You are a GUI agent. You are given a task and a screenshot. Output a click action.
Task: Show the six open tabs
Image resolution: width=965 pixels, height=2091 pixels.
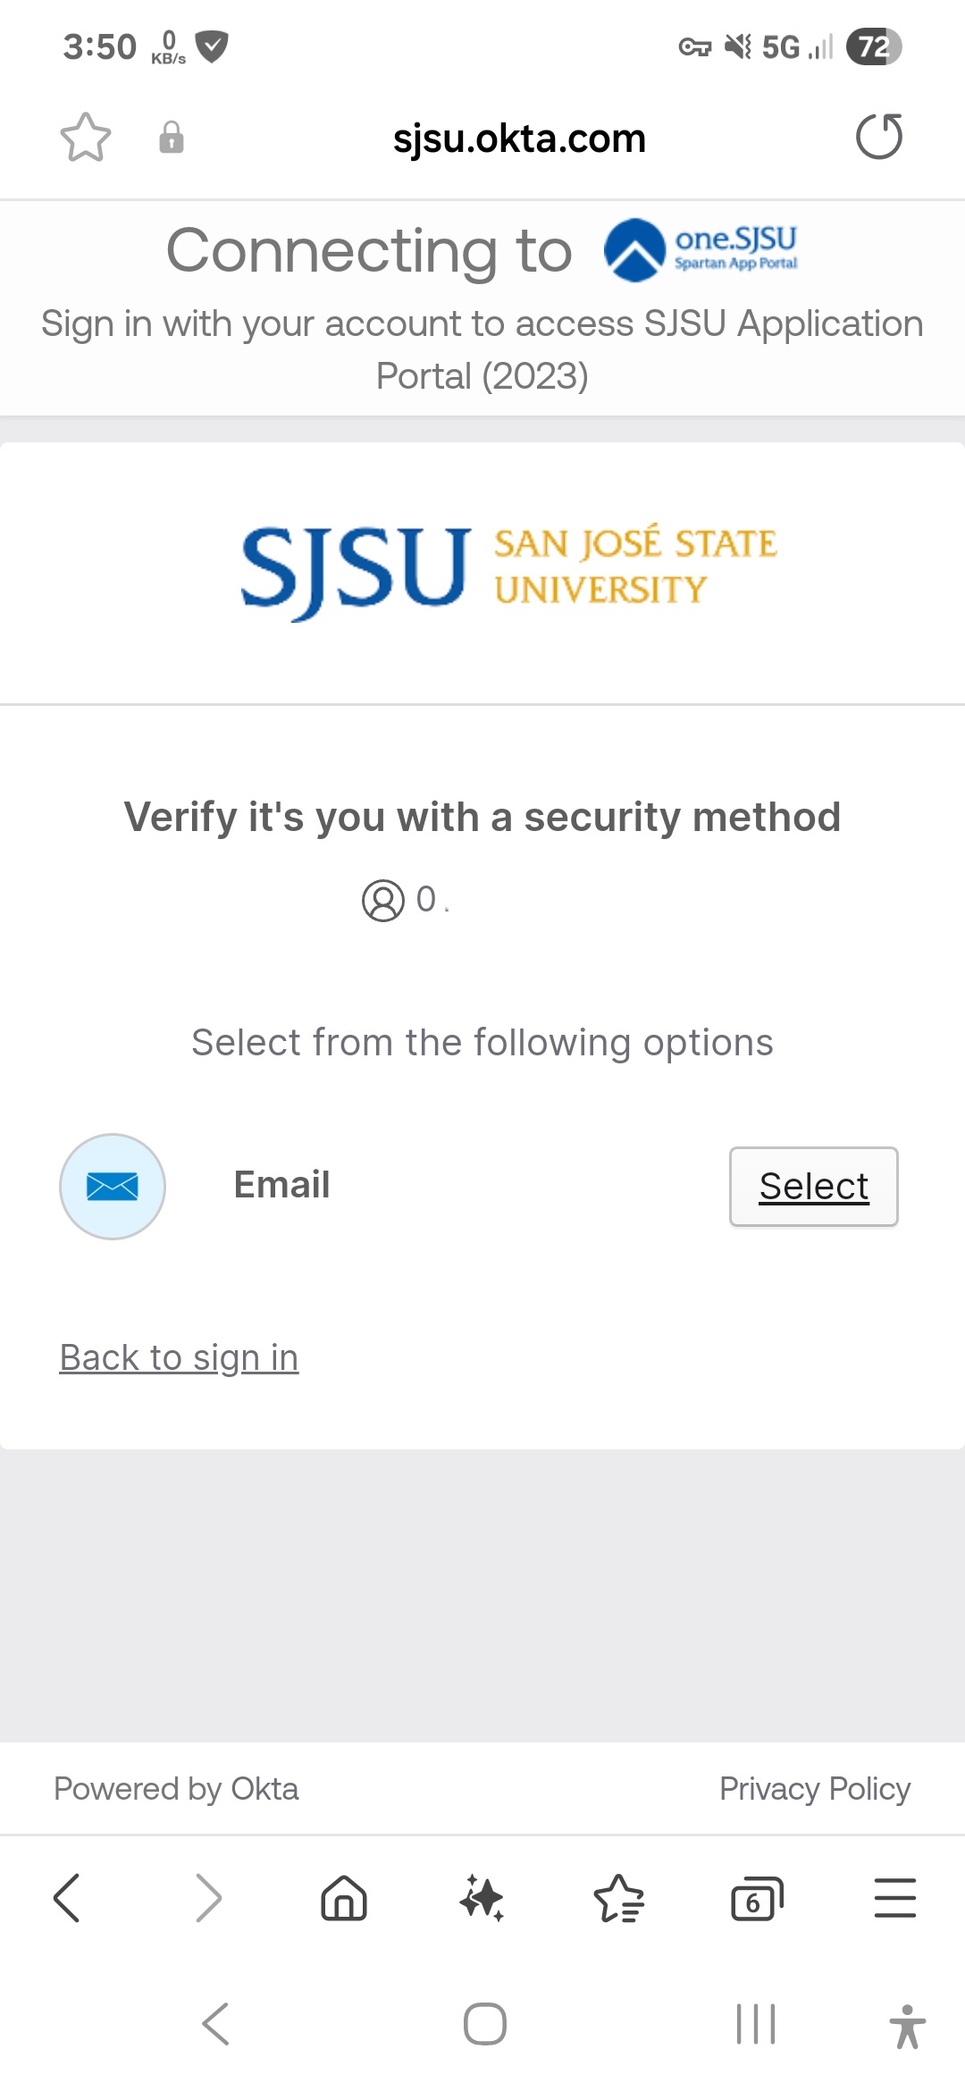(x=757, y=1898)
